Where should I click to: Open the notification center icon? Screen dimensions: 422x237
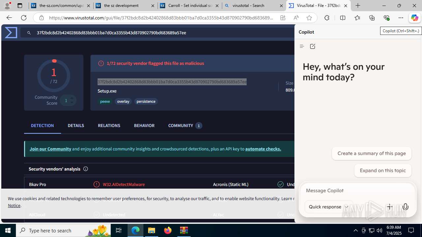(x=411, y=230)
